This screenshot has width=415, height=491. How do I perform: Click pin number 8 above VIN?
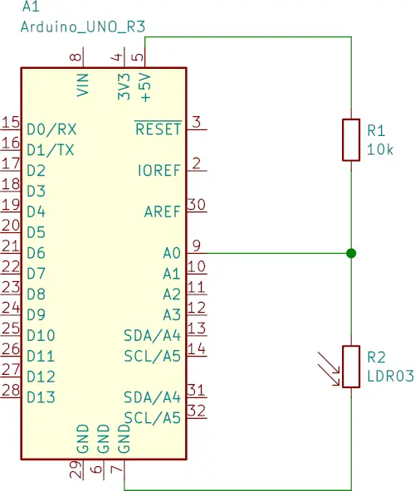[x=76, y=57]
